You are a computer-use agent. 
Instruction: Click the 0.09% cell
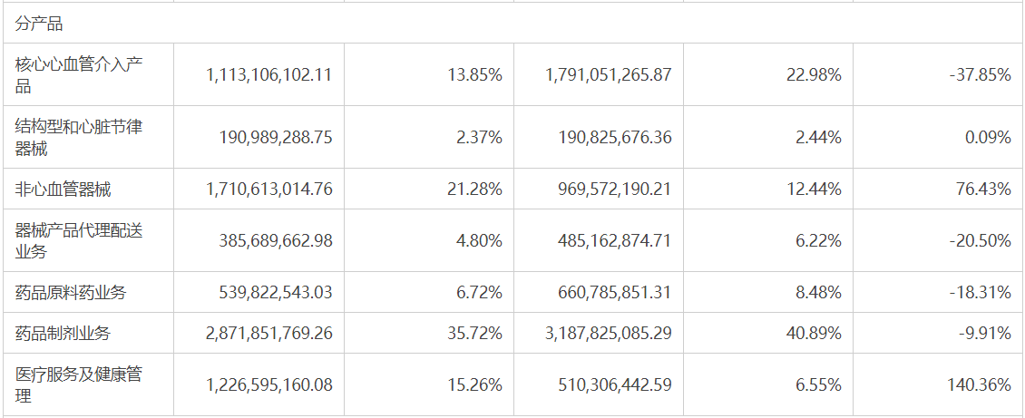click(988, 137)
